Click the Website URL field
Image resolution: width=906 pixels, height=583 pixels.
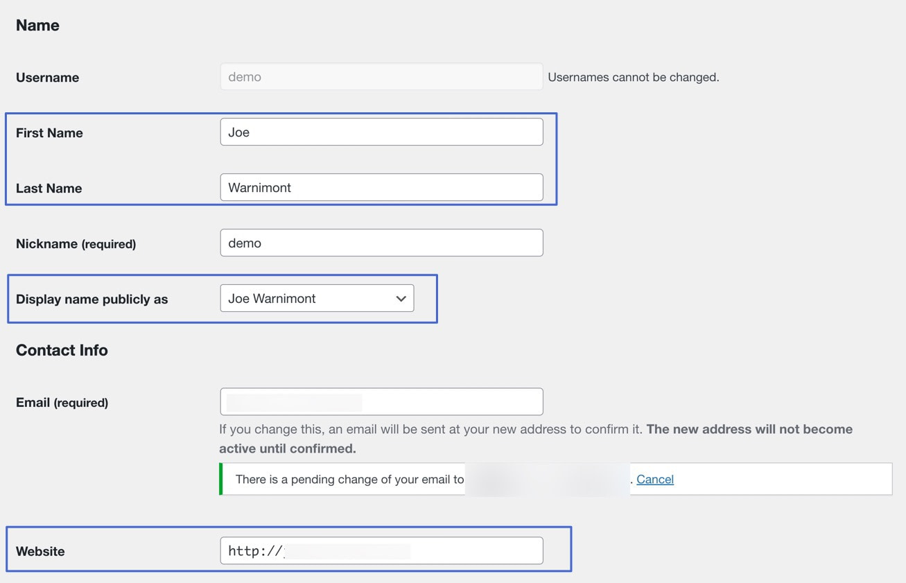click(x=381, y=550)
